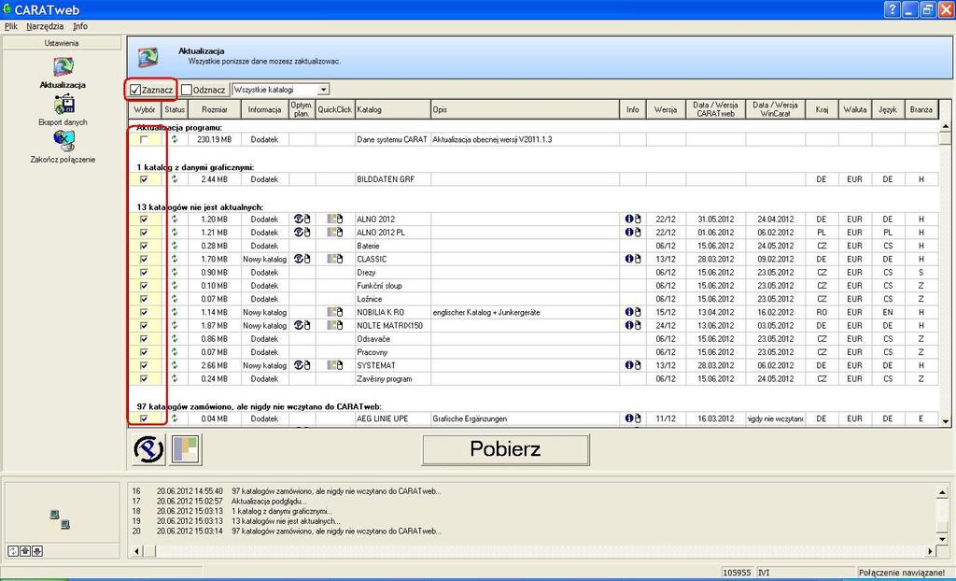Image resolution: width=956 pixels, height=581 pixels.
Task: Click the Info icon in AEG LINIE UPE row
Action: [633, 418]
